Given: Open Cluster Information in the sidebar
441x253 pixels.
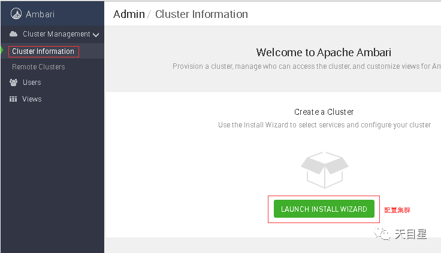Looking at the screenshot, I should [43, 51].
